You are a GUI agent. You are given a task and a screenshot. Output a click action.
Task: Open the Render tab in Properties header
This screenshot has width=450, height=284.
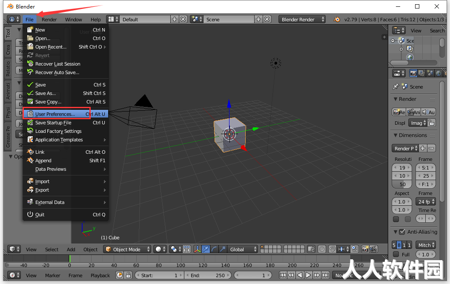click(413, 73)
